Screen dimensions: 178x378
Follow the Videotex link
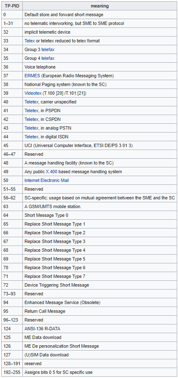click(33, 93)
